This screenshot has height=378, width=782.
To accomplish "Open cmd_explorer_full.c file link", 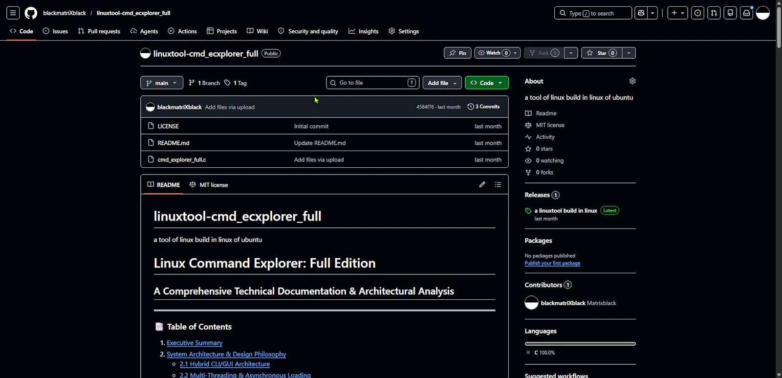I will click(182, 159).
